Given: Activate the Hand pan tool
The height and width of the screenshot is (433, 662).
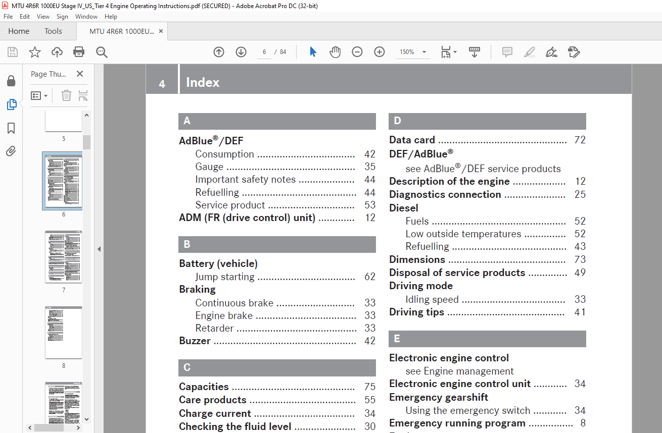Looking at the screenshot, I should 335,52.
